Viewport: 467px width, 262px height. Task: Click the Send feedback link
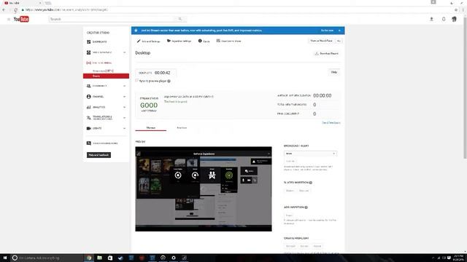[331, 123]
